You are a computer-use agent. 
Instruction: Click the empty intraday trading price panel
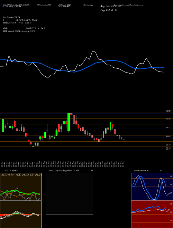tap(69, 193)
